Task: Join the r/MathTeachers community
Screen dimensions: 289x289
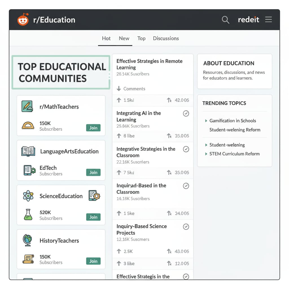Action: click(x=93, y=128)
